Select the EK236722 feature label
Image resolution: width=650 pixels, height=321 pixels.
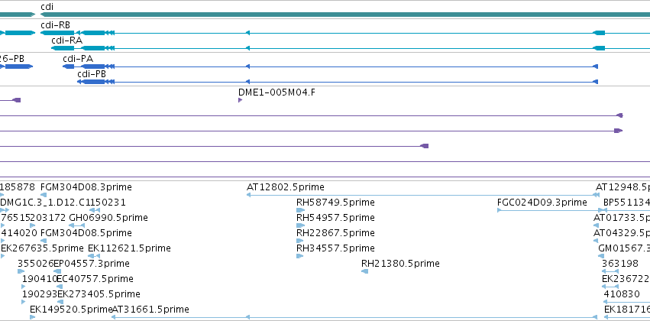[625, 279]
